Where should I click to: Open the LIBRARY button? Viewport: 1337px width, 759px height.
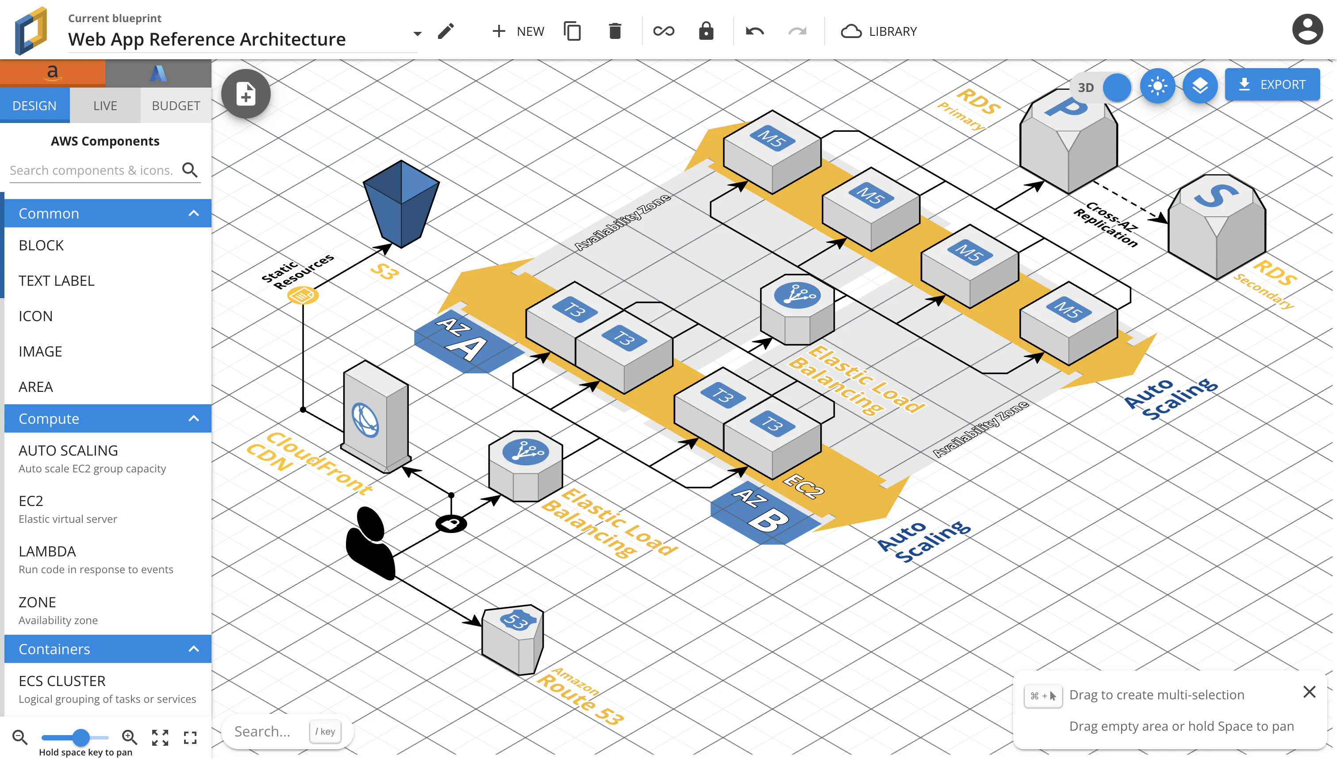coord(879,31)
